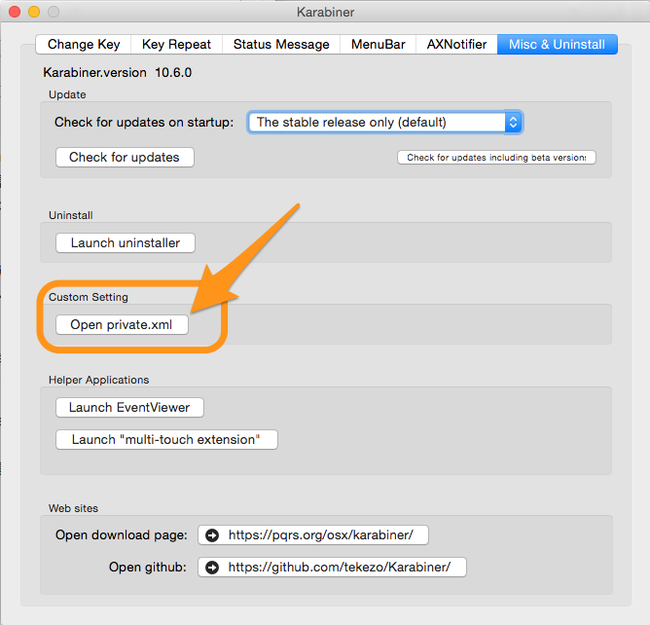Open the Karabiner GitHub link
The image size is (650, 625).
tap(332, 567)
